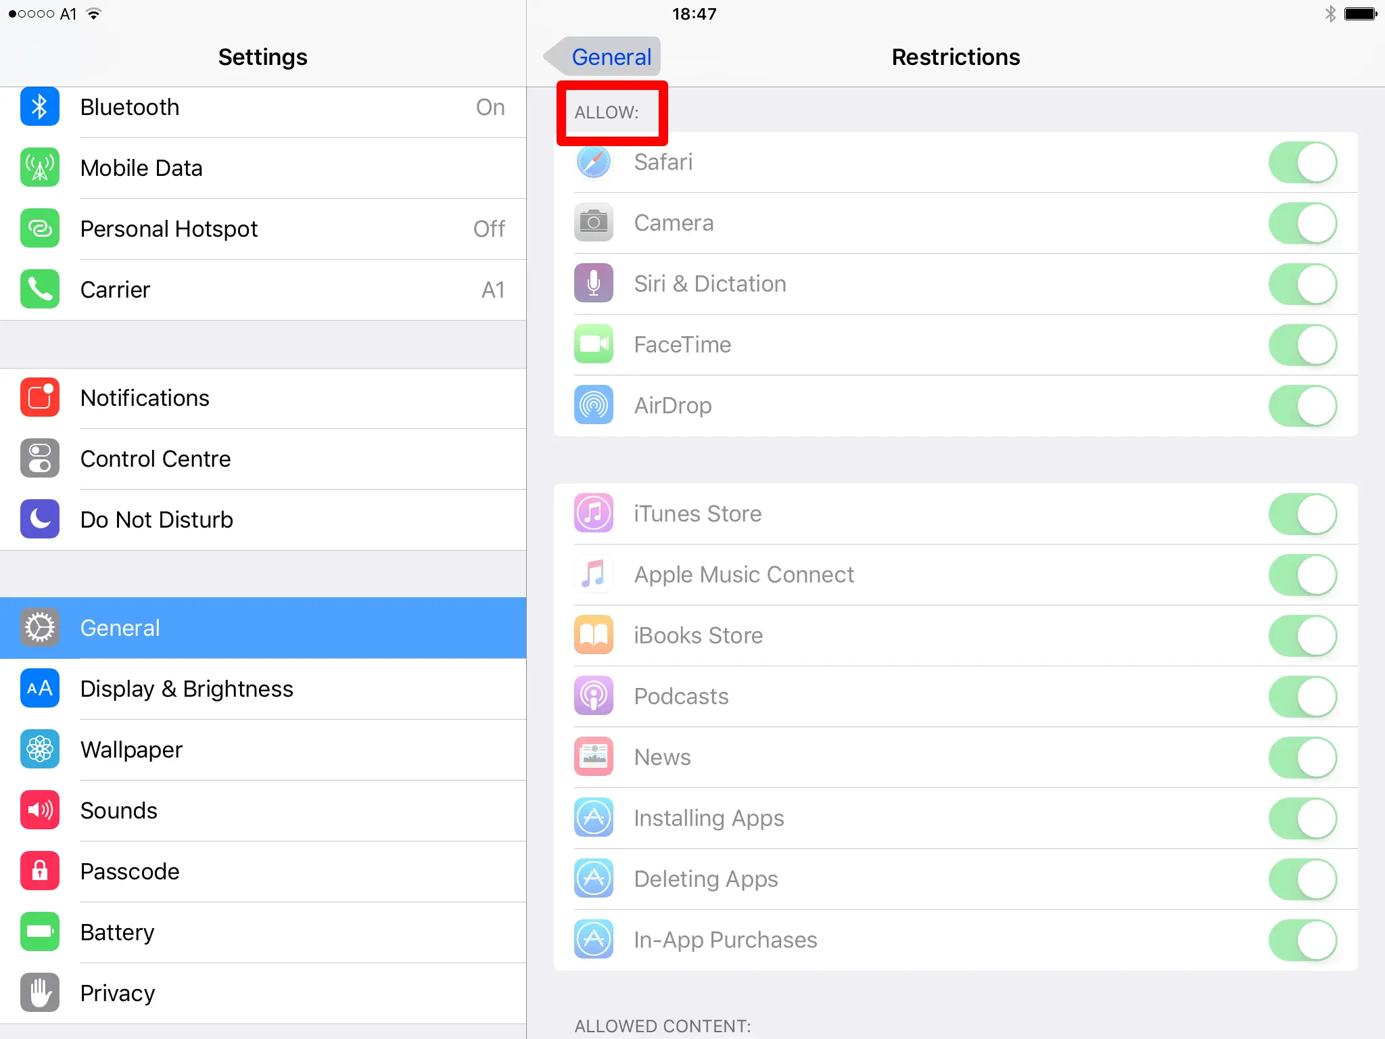
Task: Turn off the Camera toggle
Action: pyautogui.click(x=1302, y=223)
